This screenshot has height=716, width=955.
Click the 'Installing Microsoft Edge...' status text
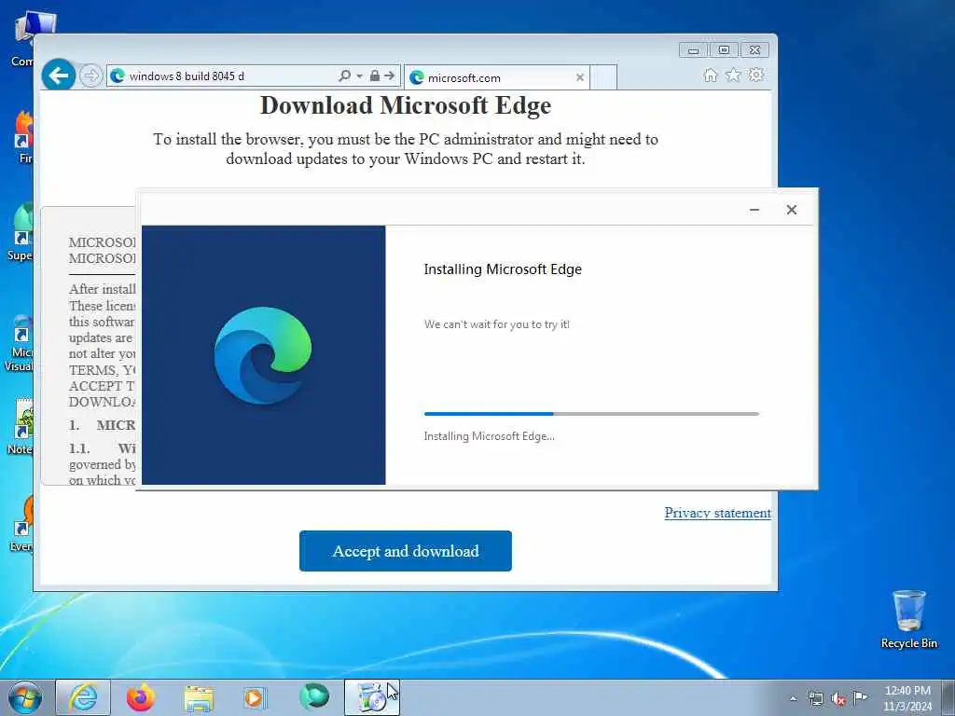click(x=489, y=436)
